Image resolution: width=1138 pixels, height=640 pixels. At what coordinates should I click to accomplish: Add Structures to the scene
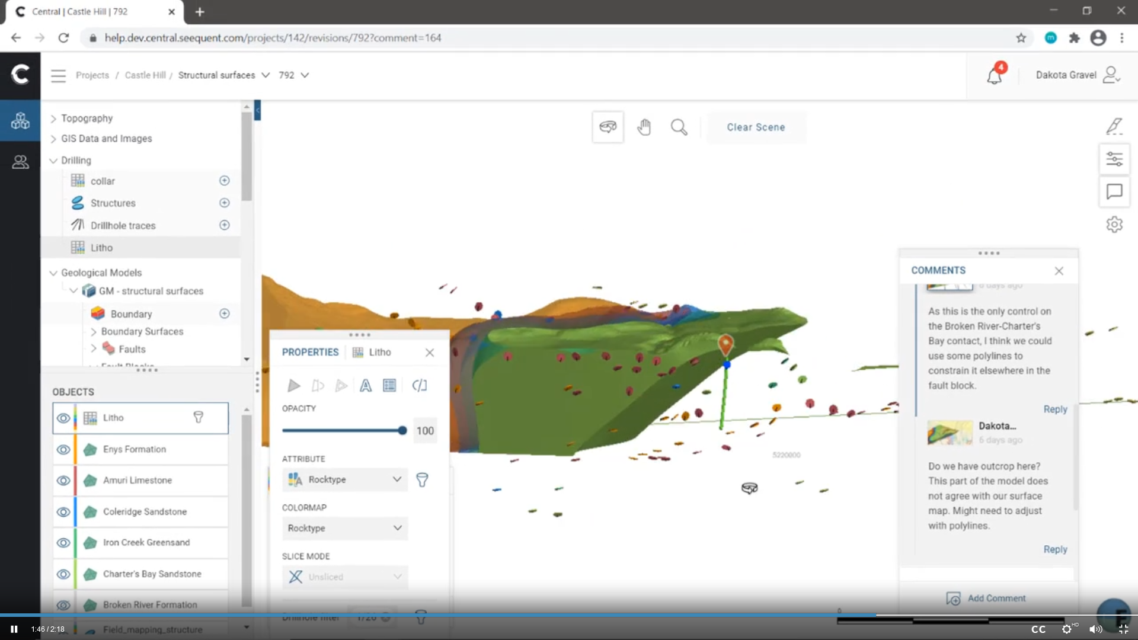(225, 203)
